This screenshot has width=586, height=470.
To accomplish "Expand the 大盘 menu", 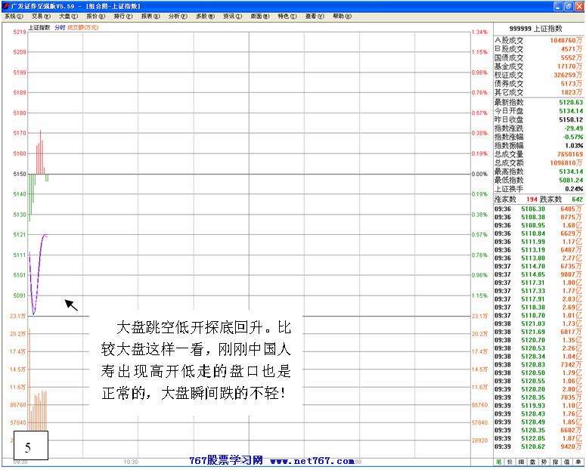I will point(69,15).
